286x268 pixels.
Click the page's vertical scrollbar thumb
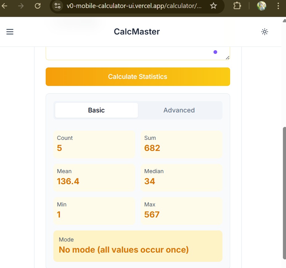point(284,191)
